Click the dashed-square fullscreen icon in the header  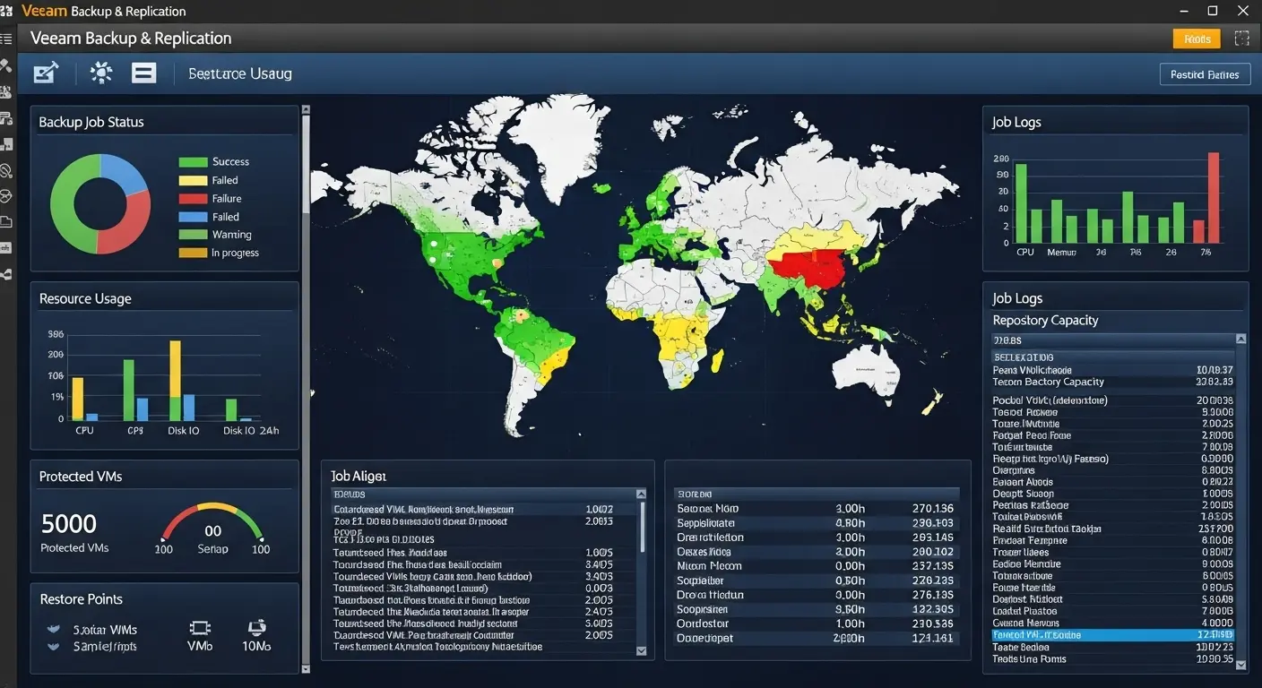pos(1241,39)
